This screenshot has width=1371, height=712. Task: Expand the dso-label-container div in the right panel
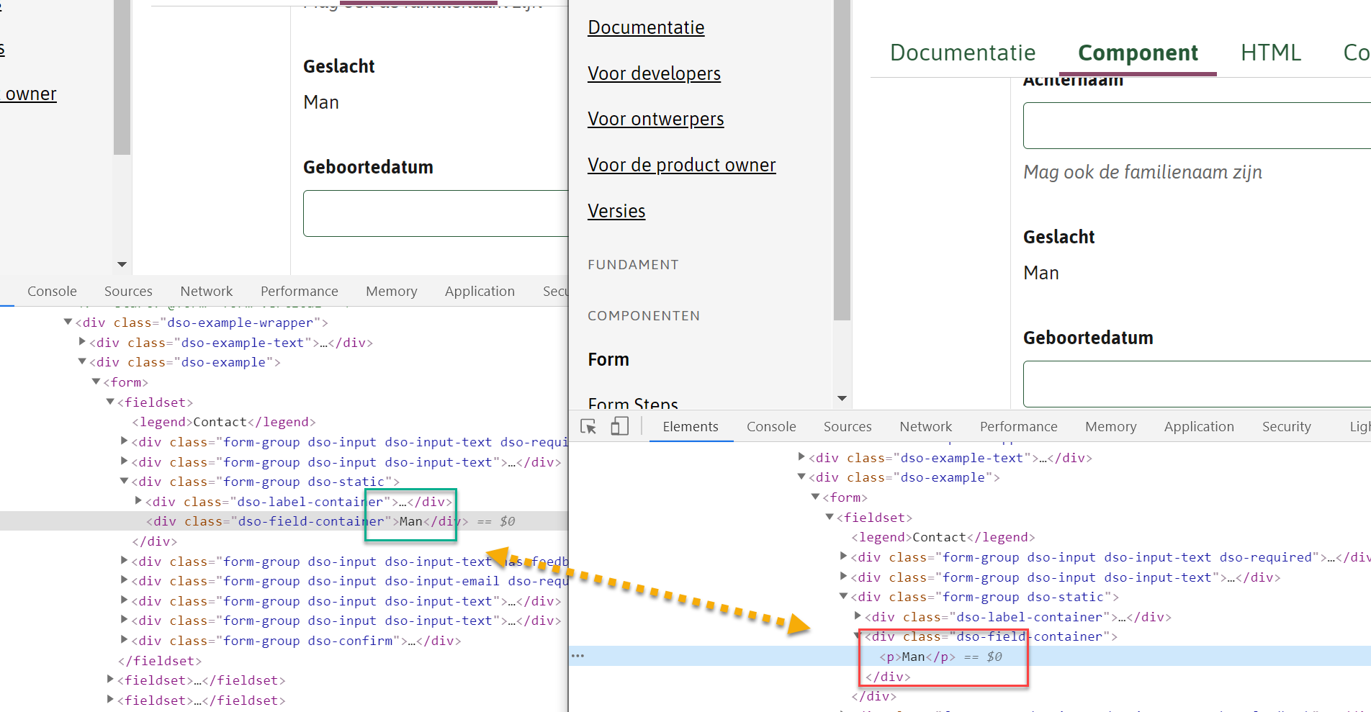pyautogui.click(x=857, y=616)
